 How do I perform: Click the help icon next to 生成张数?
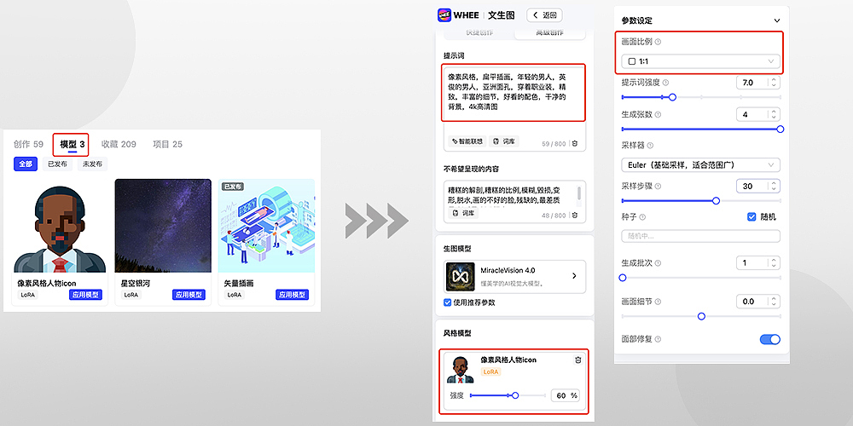658,115
